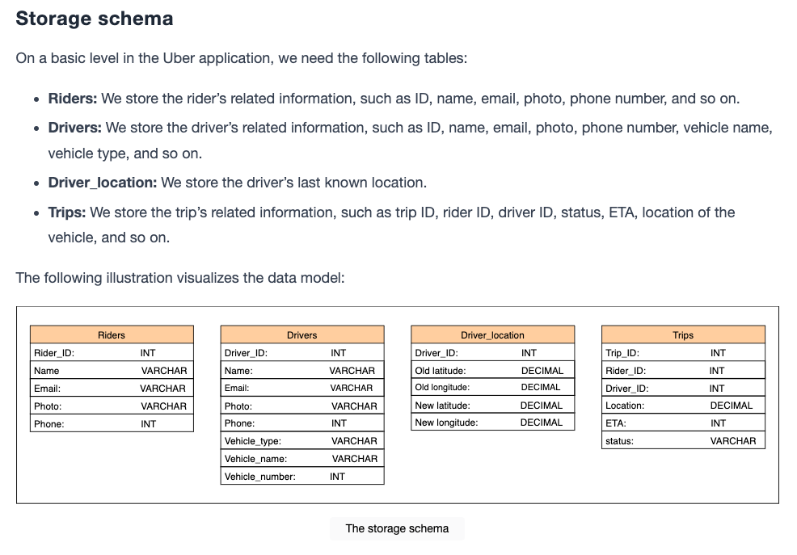Click 'The storage schema' caption
The image size is (797, 555).
coord(397,528)
